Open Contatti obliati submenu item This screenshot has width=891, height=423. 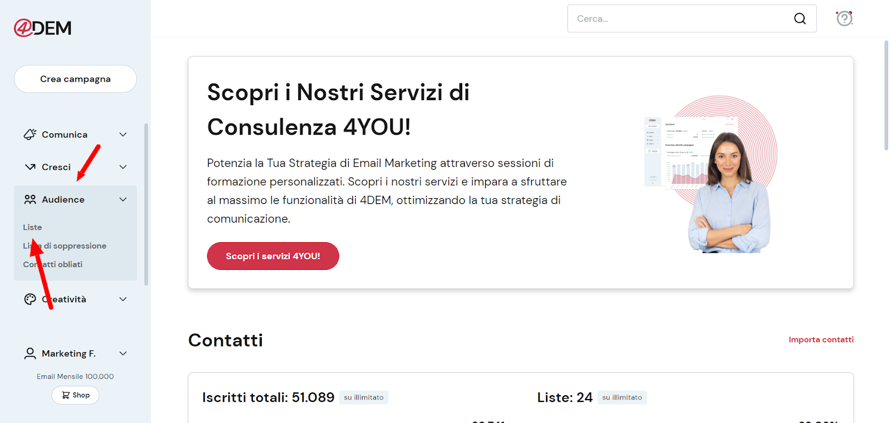pyautogui.click(x=53, y=264)
